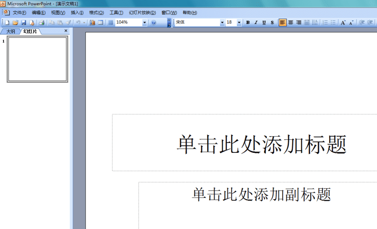
Task: Open the 编辑(E) menu
Action: pos(39,13)
